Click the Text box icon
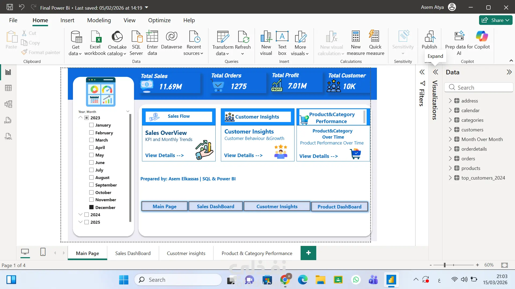Image resolution: width=515 pixels, height=289 pixels. [282, 37]
